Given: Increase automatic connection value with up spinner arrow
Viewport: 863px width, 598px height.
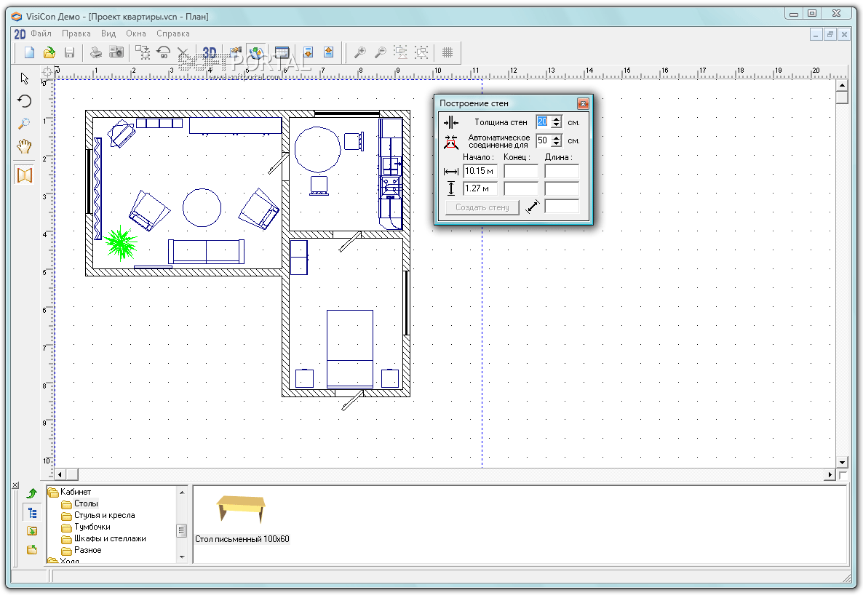Looking at the screenshot, I should [x=557, y=137].
